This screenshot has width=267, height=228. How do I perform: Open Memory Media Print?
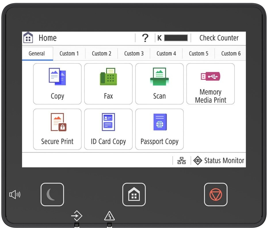(210, 84)
